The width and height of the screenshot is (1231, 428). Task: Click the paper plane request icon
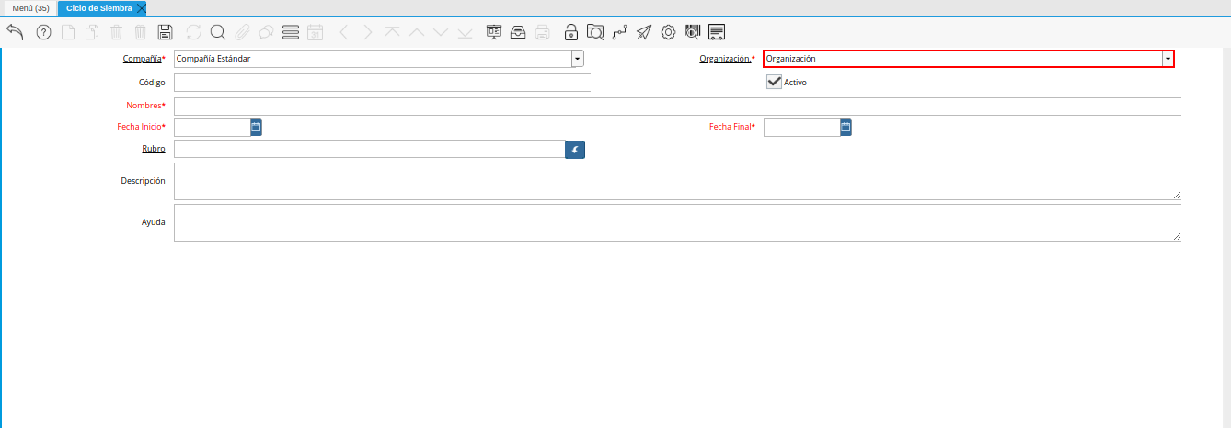644,32
